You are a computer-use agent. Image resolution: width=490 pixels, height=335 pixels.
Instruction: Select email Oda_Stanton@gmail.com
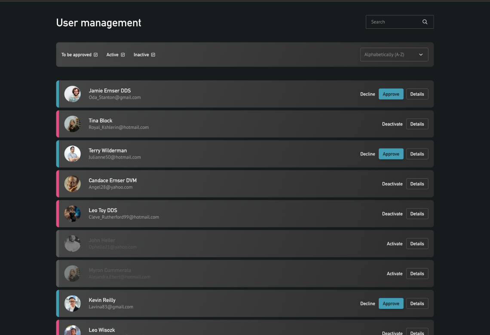(115, 97)
